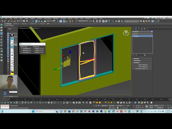Viewport: 172px width, 129px height.
Task: Open the Selected key filter dropdown
Action: point(159,106)
